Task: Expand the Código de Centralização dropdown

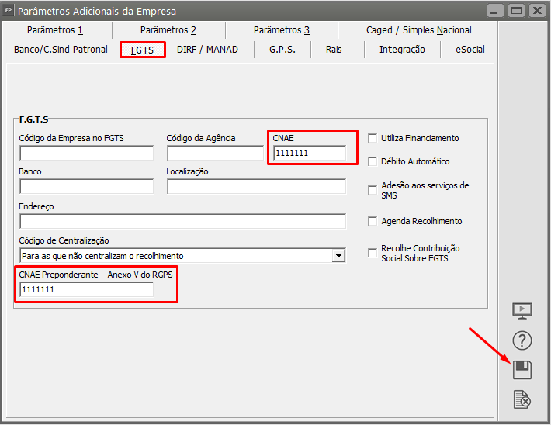Action: tap(338, 255)
